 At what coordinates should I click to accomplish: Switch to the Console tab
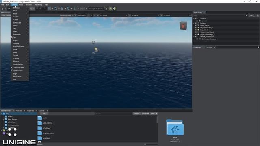[x=41, y=111]
